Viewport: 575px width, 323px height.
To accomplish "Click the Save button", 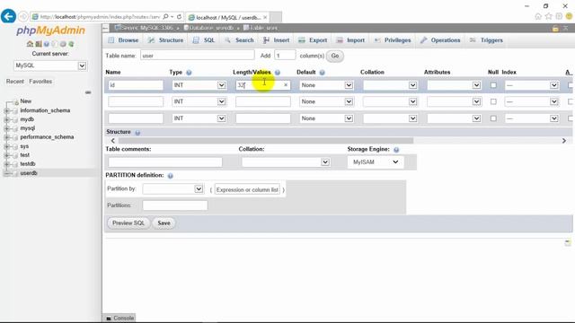I will click(x=164, y=223).
